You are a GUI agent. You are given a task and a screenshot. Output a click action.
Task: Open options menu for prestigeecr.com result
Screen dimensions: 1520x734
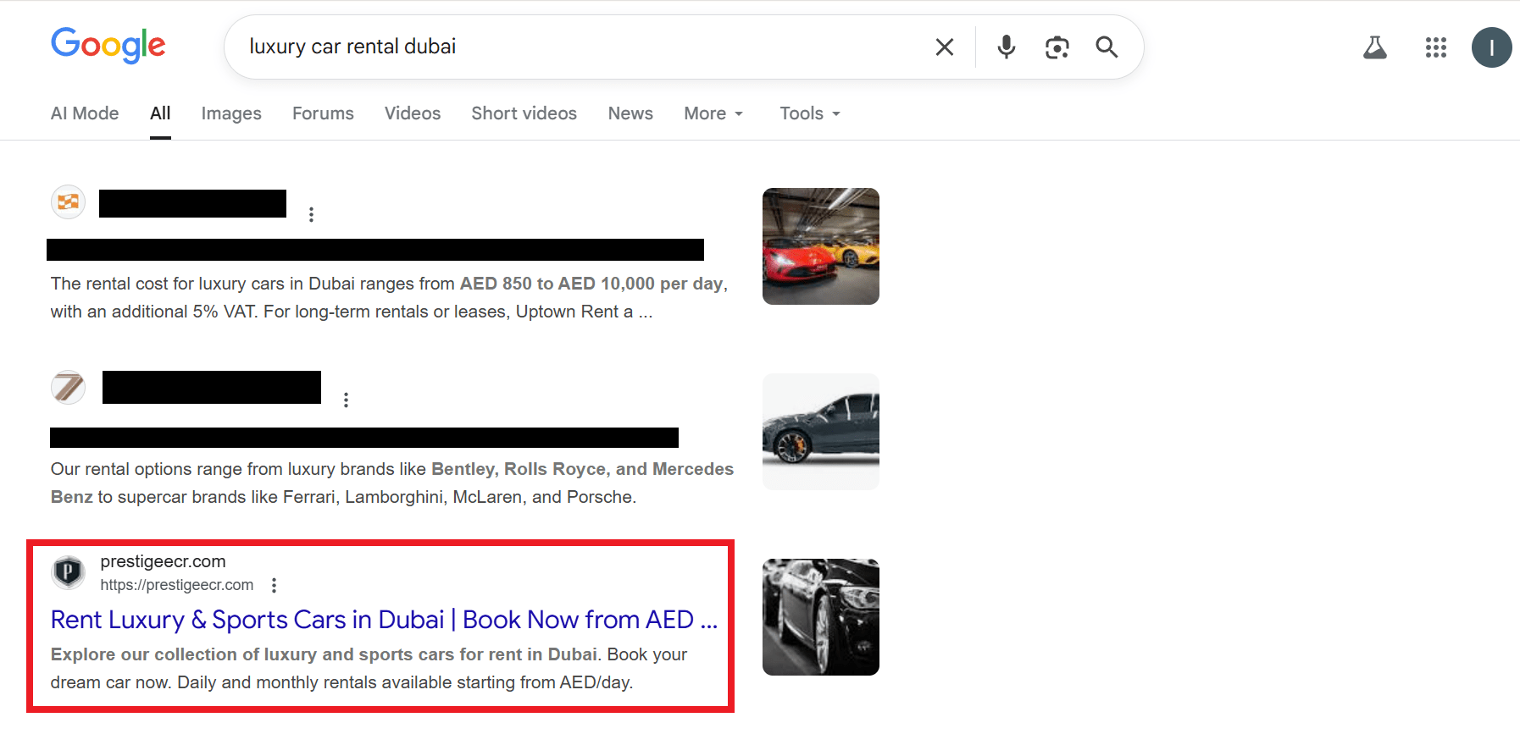tap(274, 585)
